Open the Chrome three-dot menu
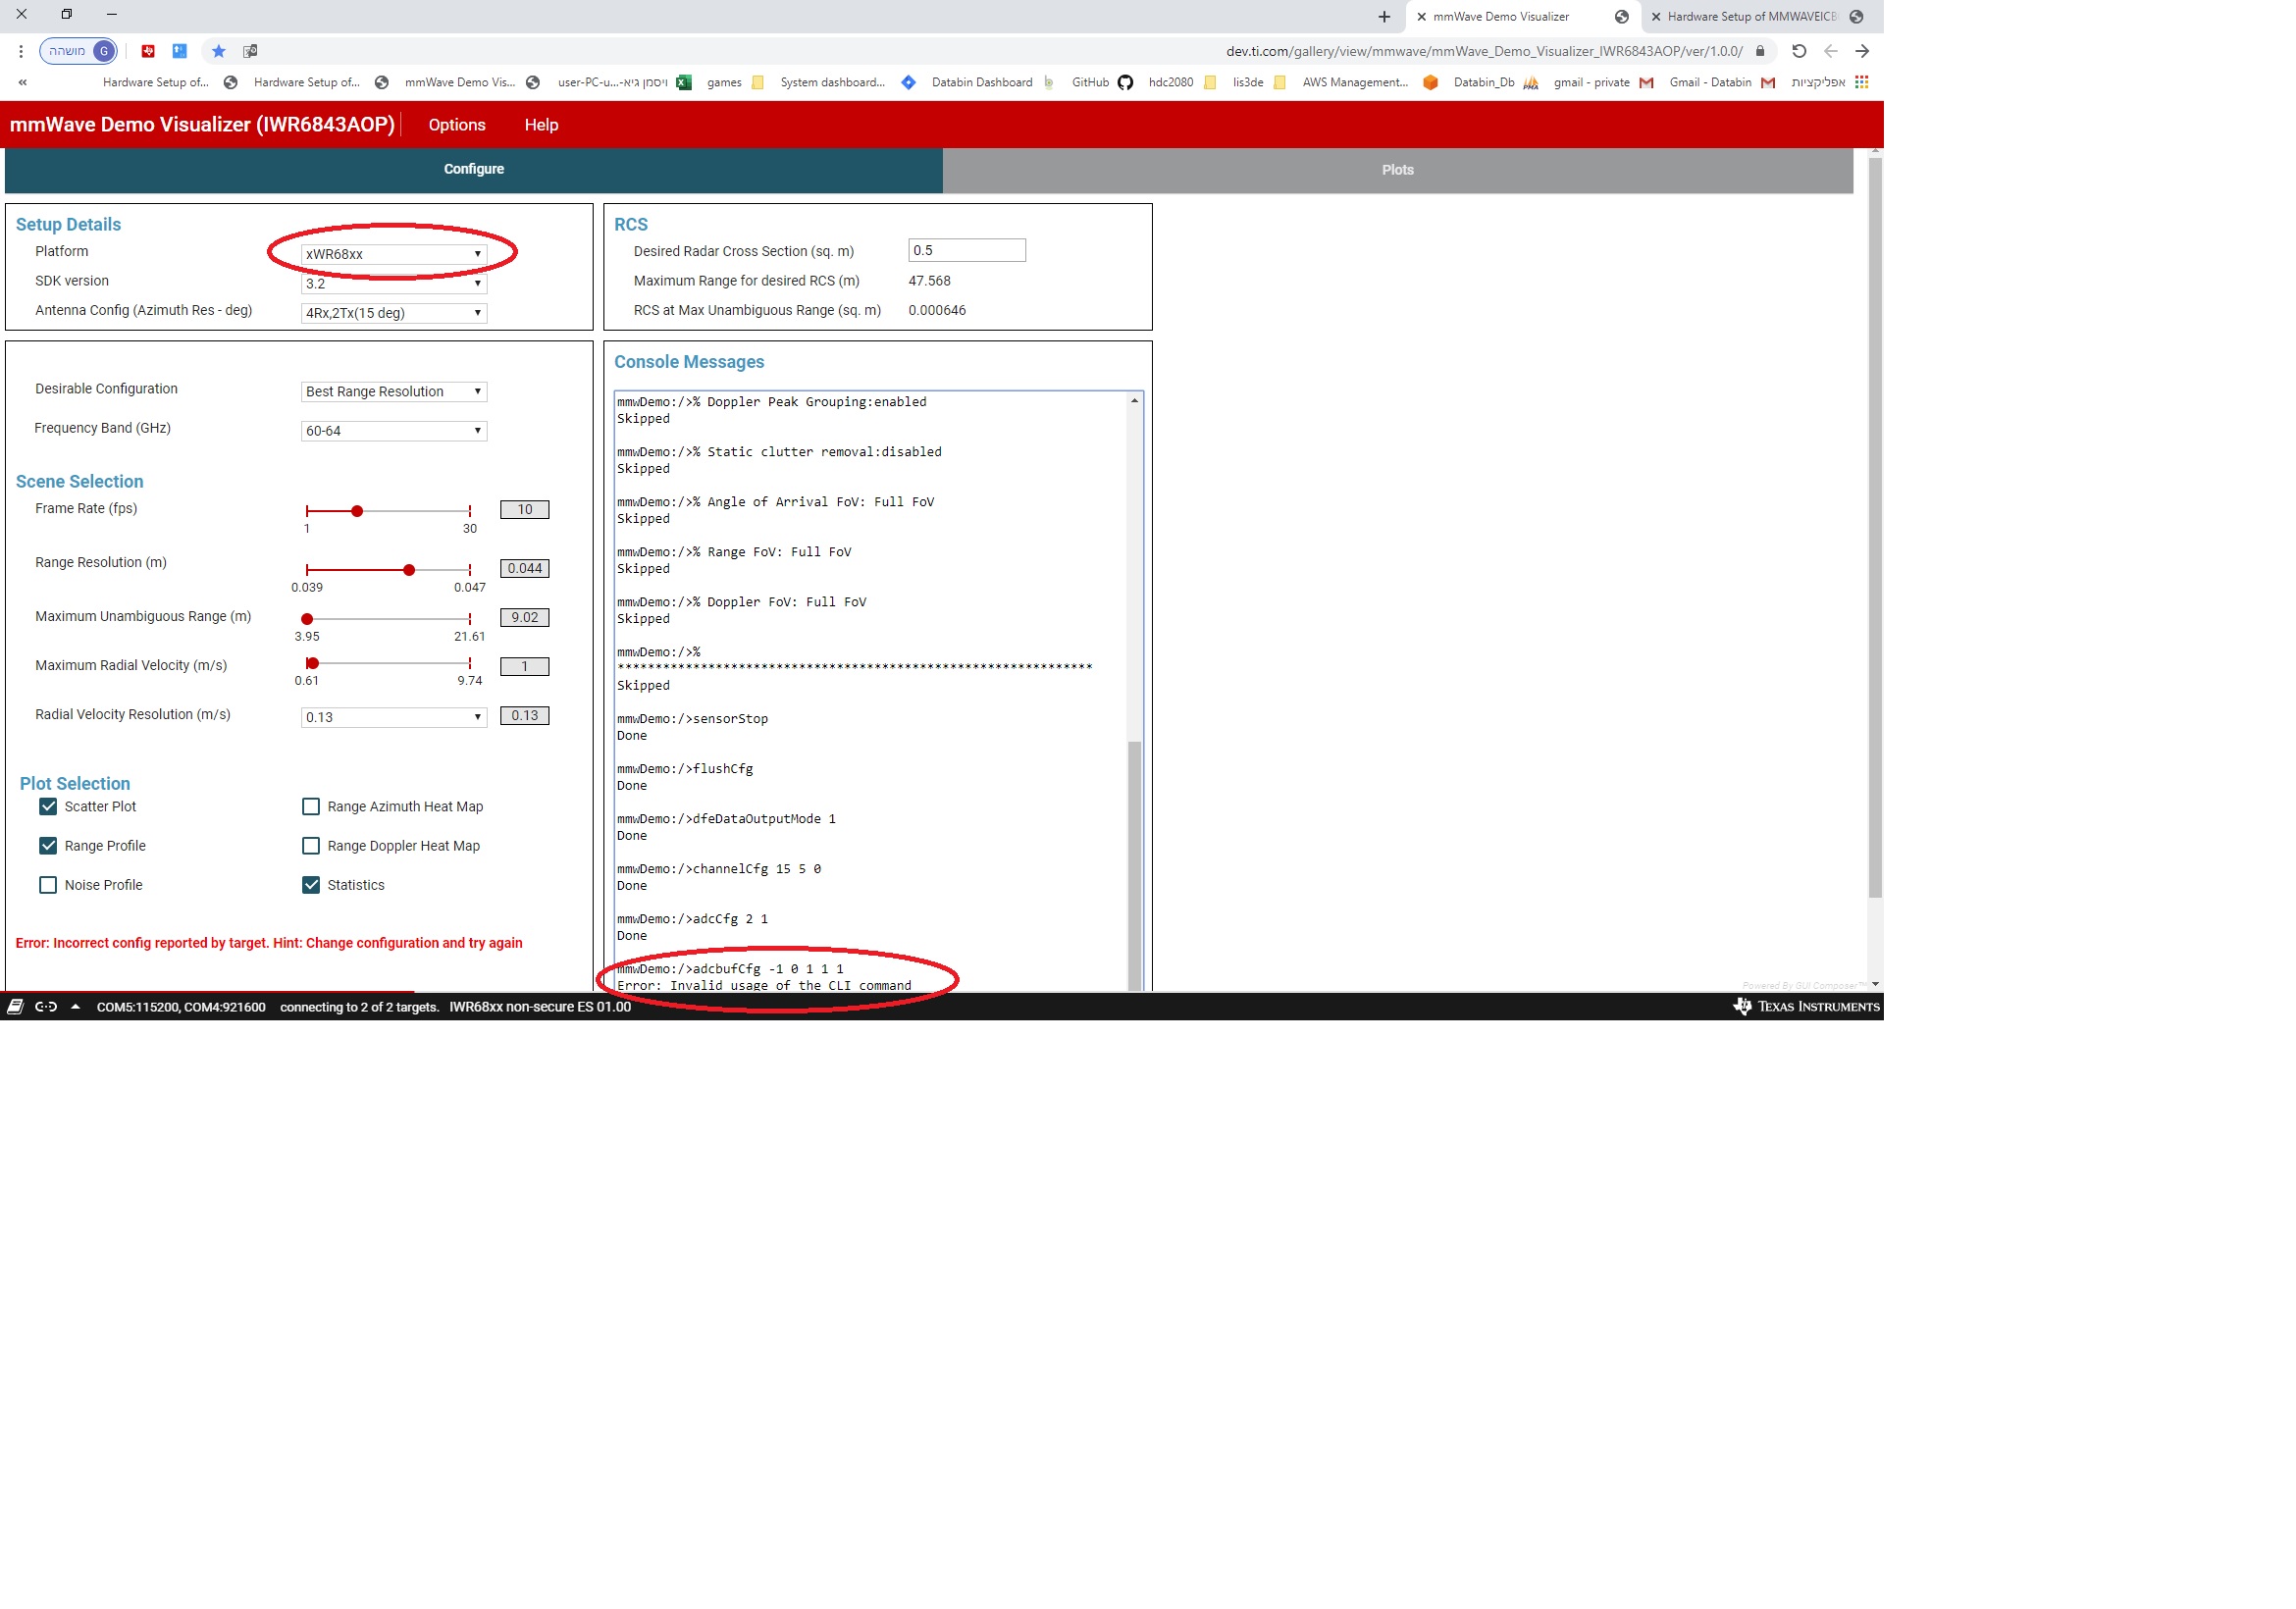This screenshot has width=2296, height=1609. point(20,51)
